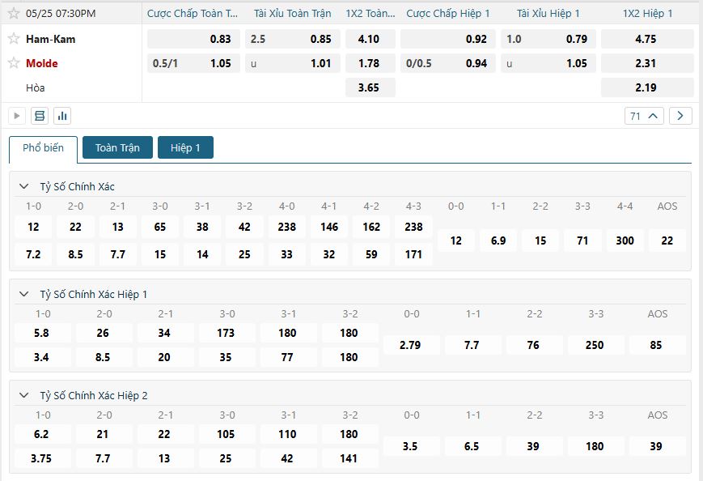Bet second-half 3-2 away at 141

tap(349, 458)
